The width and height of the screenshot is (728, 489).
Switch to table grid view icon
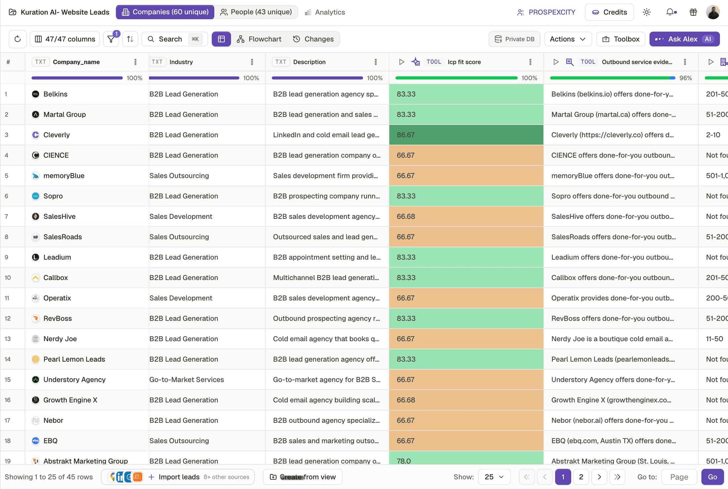pos(221,39)
